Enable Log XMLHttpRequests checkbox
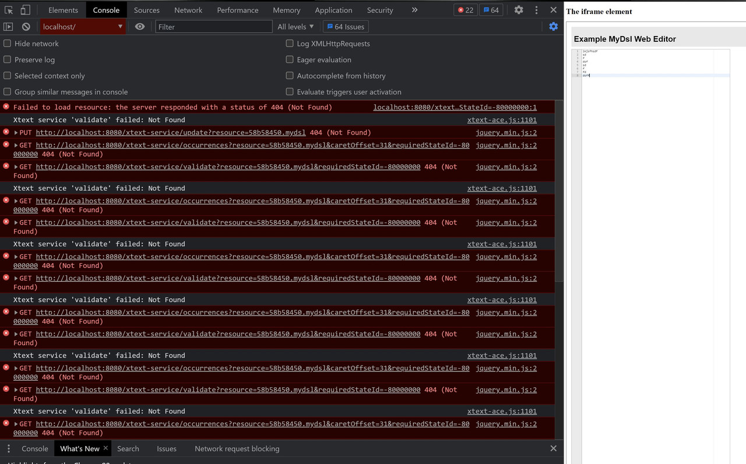This screenshot has height=464, width=746. tap(290, 43)
